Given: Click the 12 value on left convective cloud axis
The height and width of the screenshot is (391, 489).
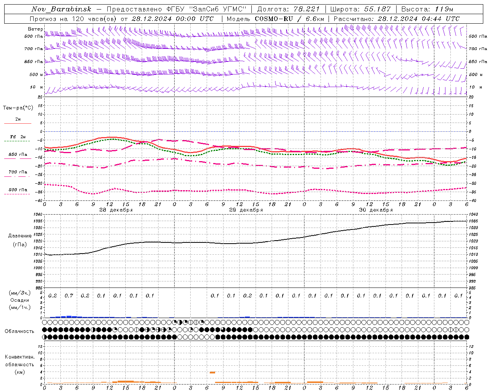Looking at the screenshot, I should (x=41, y=346).
